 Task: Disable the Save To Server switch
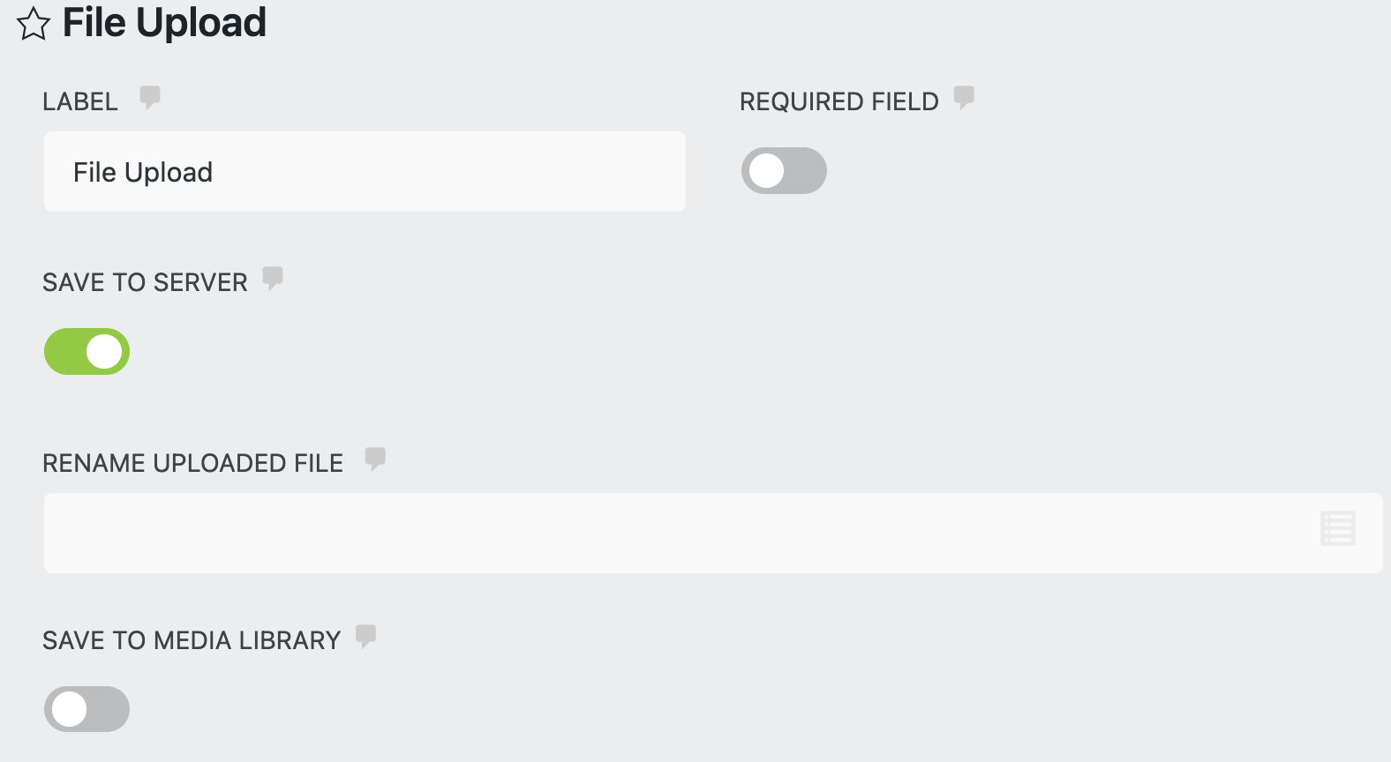coord(86,351)
